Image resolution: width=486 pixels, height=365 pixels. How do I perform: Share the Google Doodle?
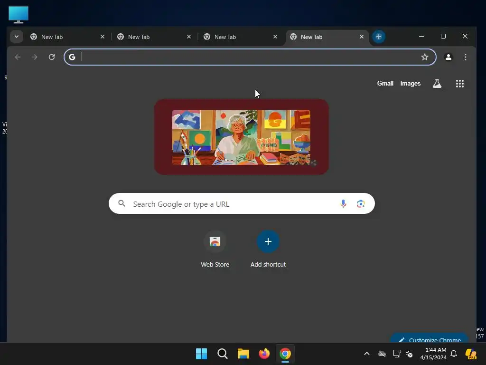313,163
